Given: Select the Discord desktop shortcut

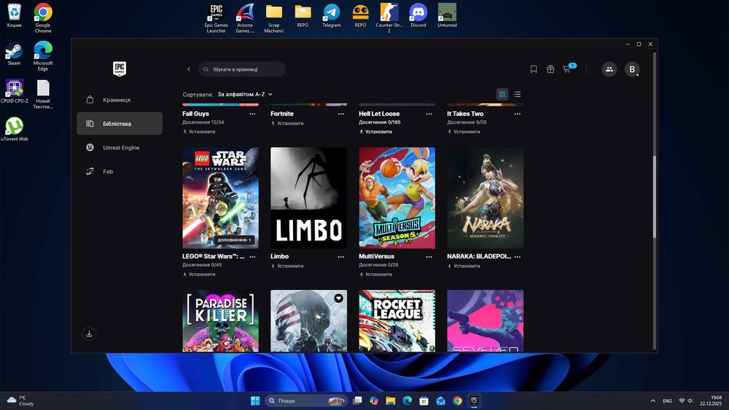Looking at the screenshot, I should click(x=418, y=15).
